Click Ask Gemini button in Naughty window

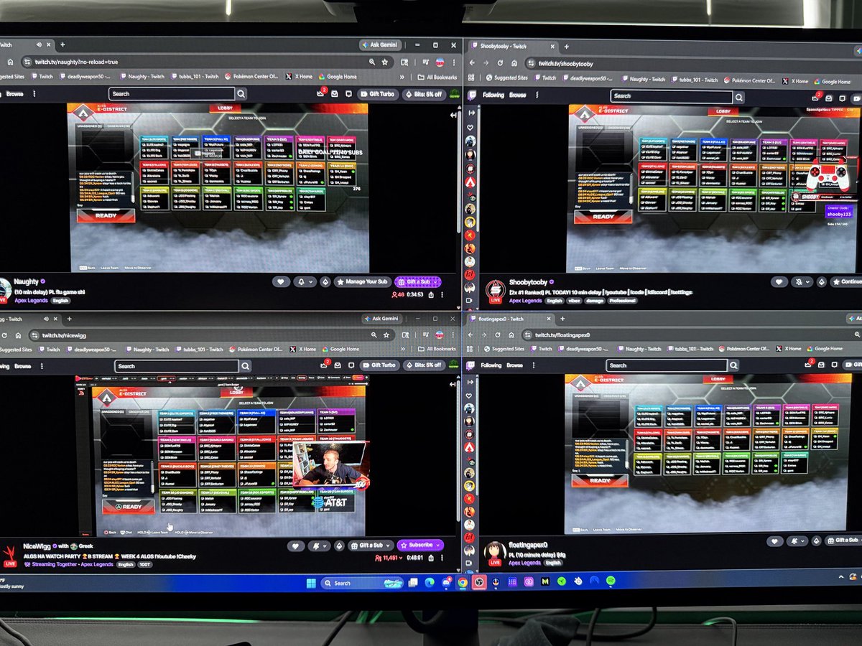click(x=382, y=45)
